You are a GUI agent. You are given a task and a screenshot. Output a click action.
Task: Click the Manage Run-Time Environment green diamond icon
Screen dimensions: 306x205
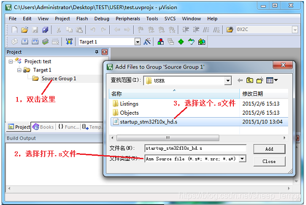[x=181, y=42]
